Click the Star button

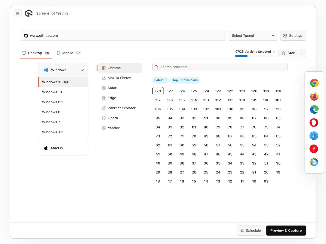tap(288, 53)
